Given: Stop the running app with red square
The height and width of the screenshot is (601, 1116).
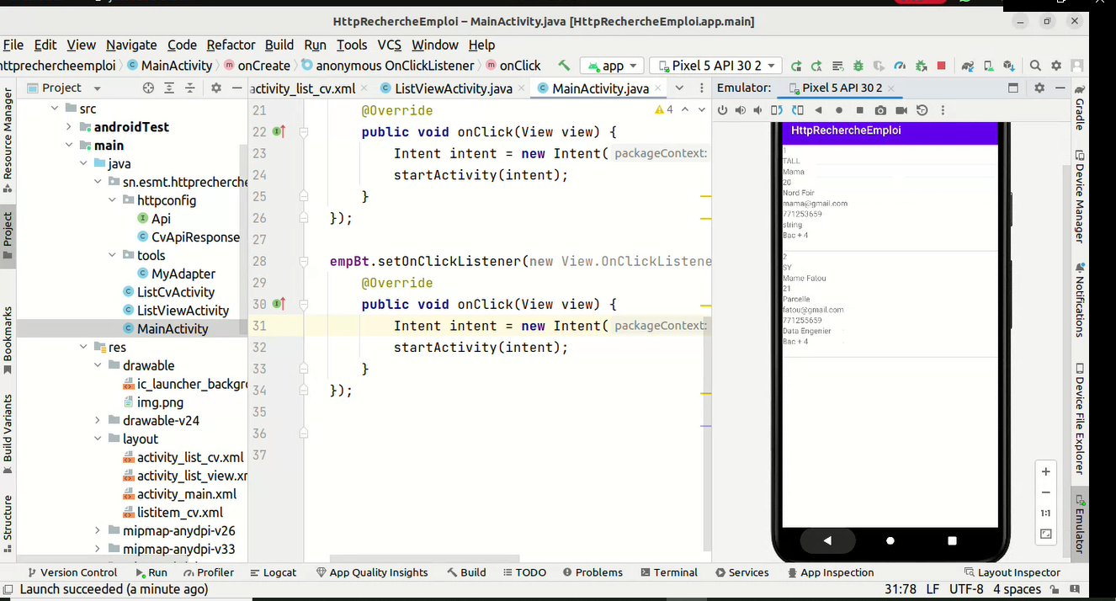Looking at the screenshot, I should [941, 66].
